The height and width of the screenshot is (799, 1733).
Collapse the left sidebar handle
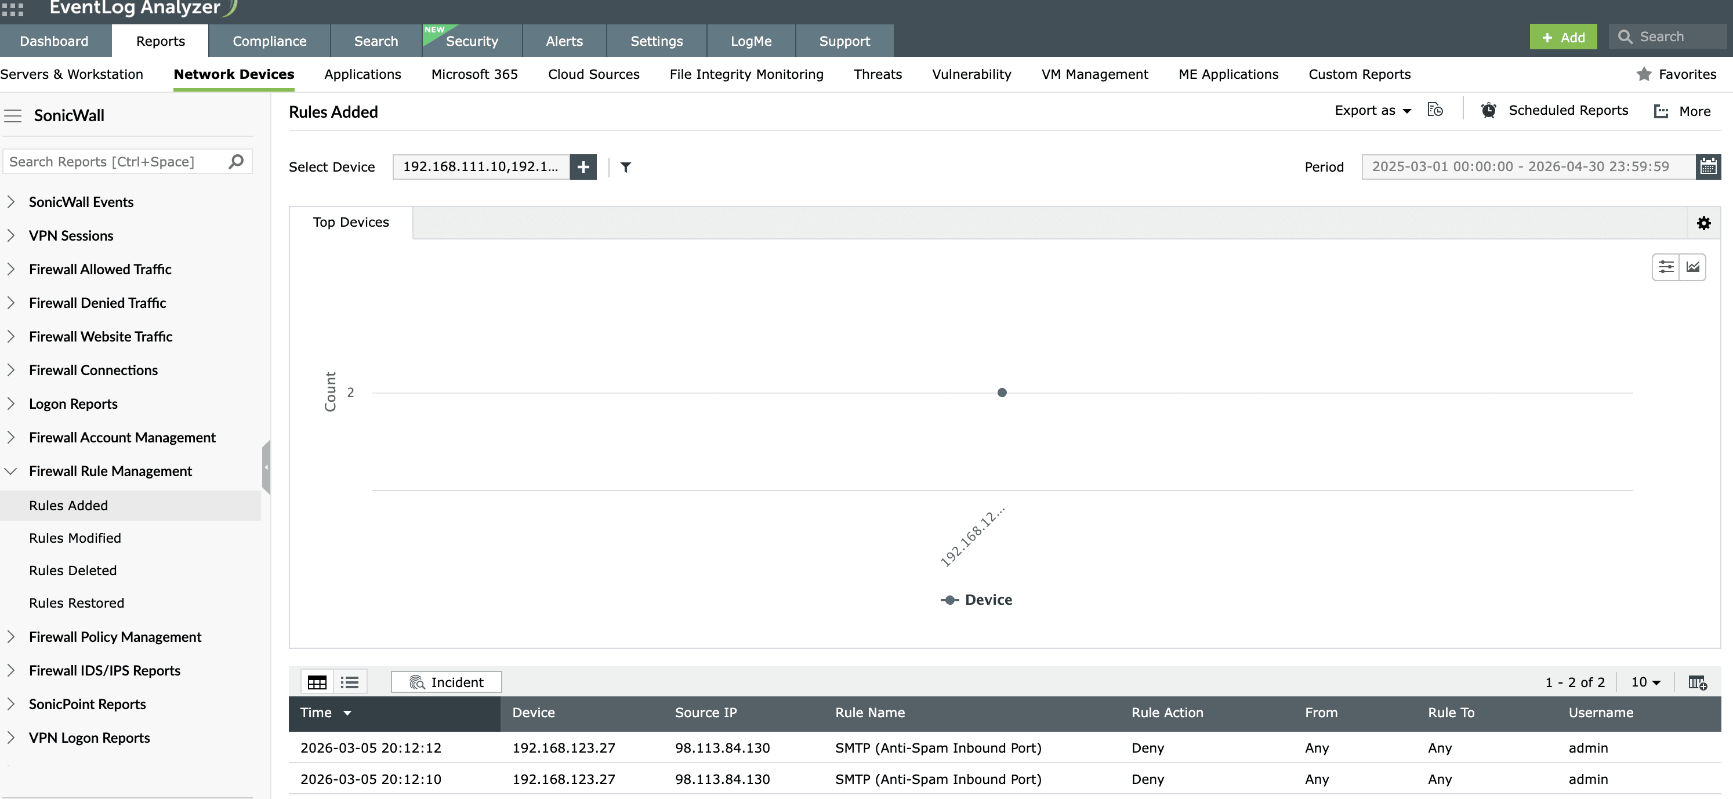pos(266,467)
